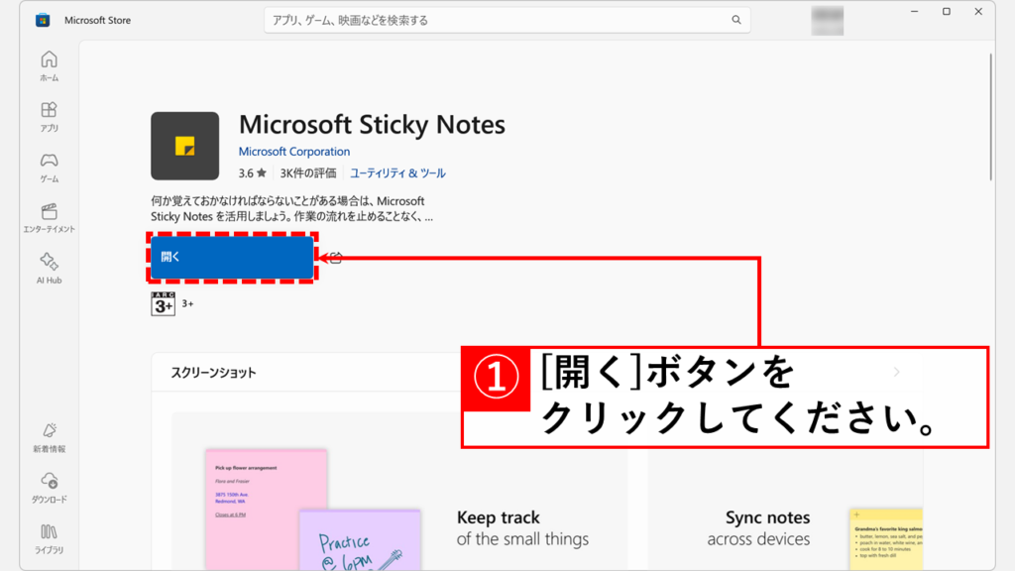Click the blurred user profile avatar
This screenshot has height=571, width=1015.
(828, 20)
